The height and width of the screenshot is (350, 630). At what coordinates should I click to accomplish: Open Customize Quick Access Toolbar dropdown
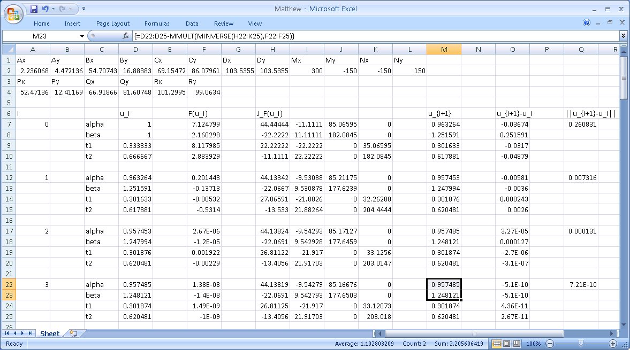[84, 9]
